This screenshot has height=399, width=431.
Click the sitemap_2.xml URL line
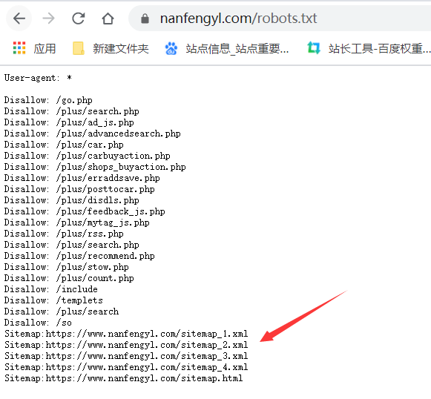(126, 345)
